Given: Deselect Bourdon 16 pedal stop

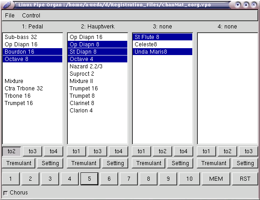Looking at the screenshot, I should coord(32,52).
